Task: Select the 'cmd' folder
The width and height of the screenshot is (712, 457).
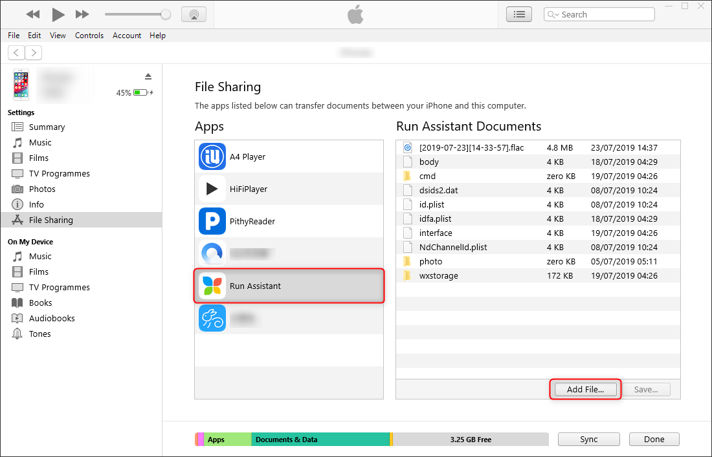Action: point(538,176)
